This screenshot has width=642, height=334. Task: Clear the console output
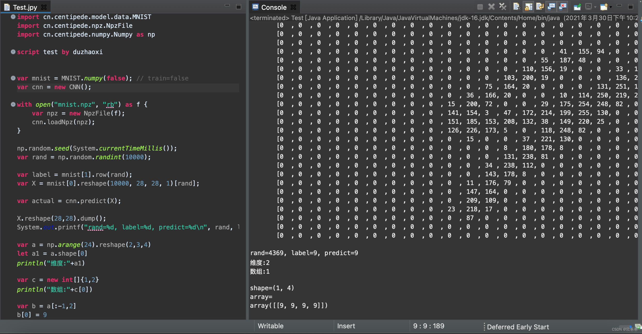[516, 7]
